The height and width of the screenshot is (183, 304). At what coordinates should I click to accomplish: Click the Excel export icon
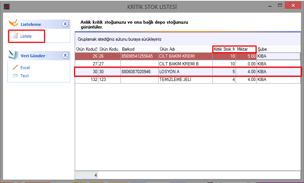(x=15, y=68)
